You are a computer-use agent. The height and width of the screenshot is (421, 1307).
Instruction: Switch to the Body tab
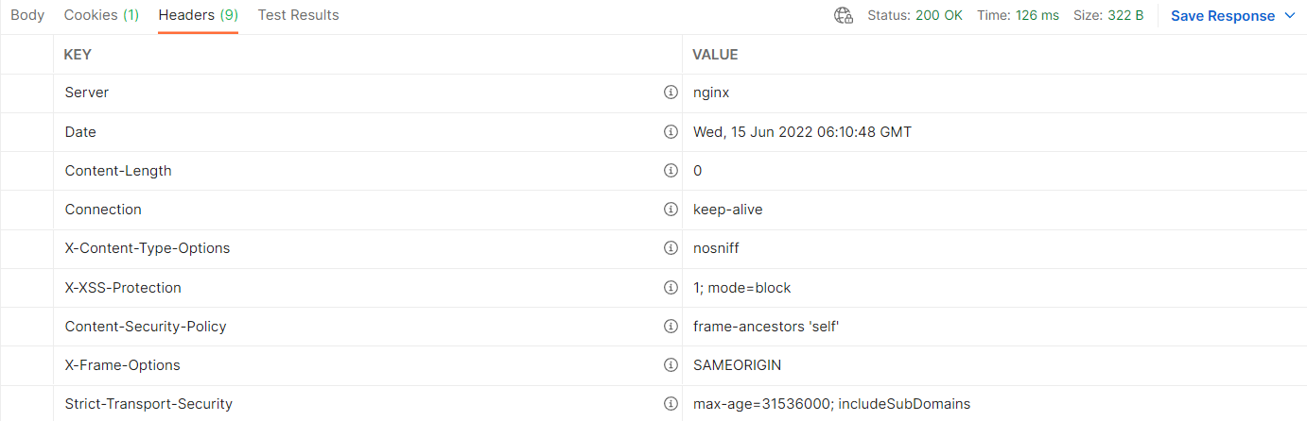click(27, 15)
